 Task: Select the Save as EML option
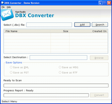click(19, 67)
